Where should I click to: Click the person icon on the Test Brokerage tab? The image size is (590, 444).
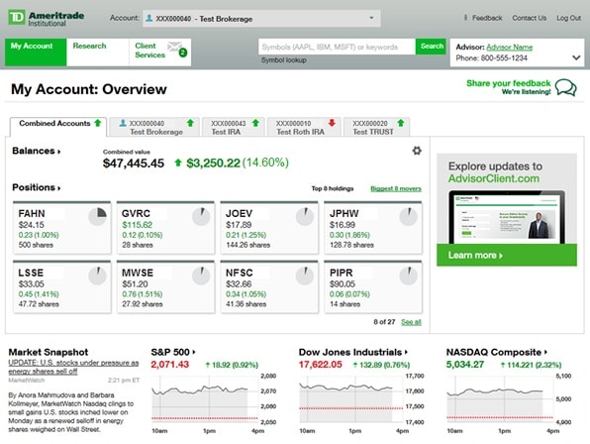tap(123, 123)
